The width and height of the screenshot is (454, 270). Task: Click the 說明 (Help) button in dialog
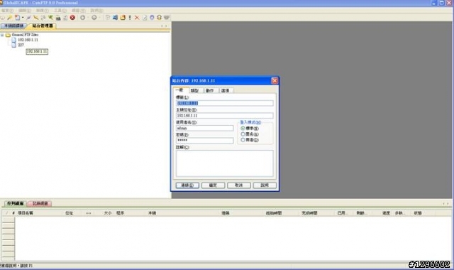point(265,185)
